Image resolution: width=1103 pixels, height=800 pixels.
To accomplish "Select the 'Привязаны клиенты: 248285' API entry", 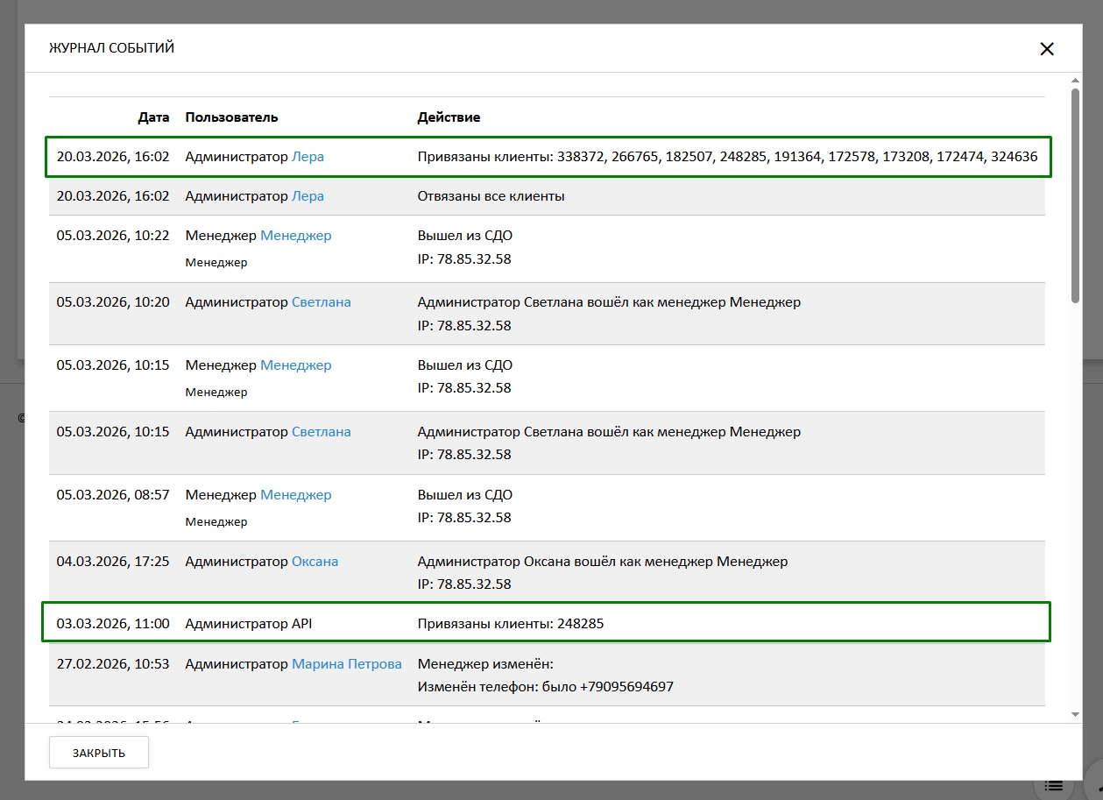I will pos(510,624).
